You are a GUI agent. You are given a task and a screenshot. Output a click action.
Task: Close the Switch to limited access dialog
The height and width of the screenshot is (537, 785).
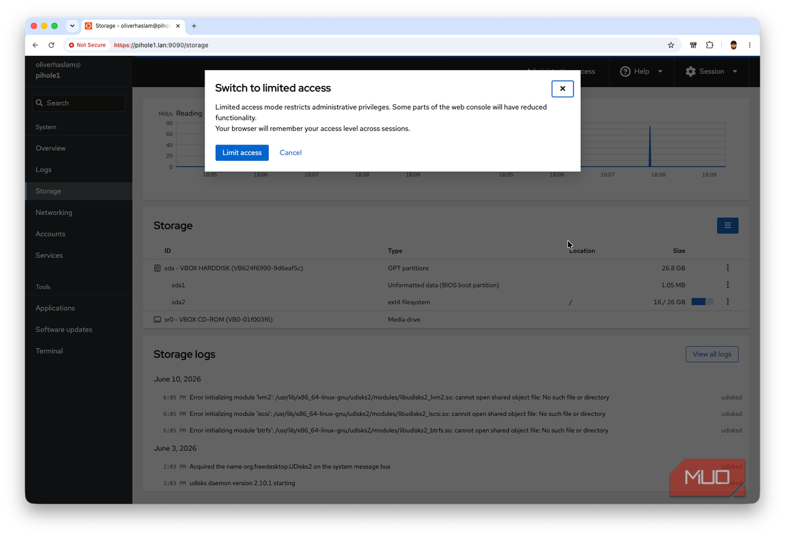[563, 88]
